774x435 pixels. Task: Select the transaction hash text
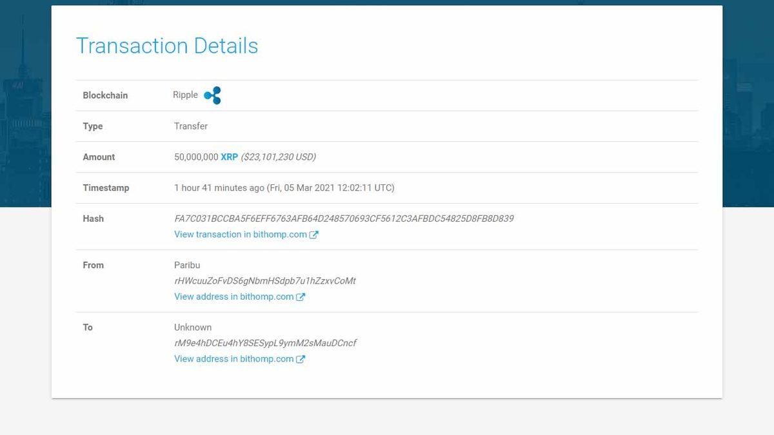(344, 218)
